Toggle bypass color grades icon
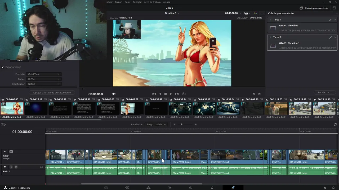 click(x=255, y=13)
